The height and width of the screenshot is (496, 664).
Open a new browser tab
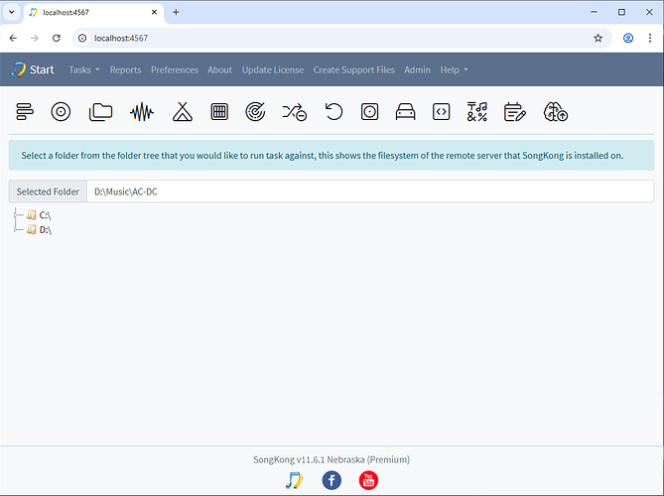point(176,12)
